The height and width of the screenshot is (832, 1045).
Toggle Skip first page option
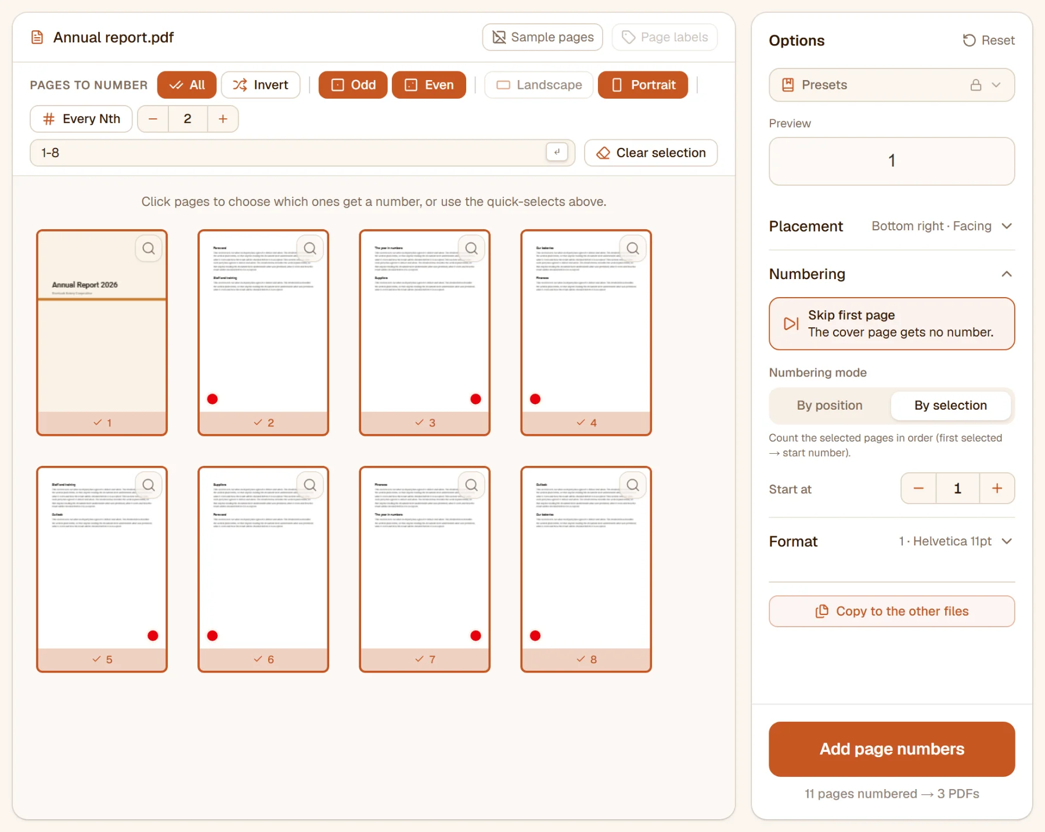(892, 324)
